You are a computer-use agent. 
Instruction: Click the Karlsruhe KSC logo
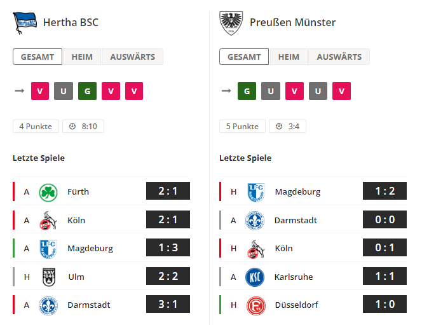click(255, 277)
